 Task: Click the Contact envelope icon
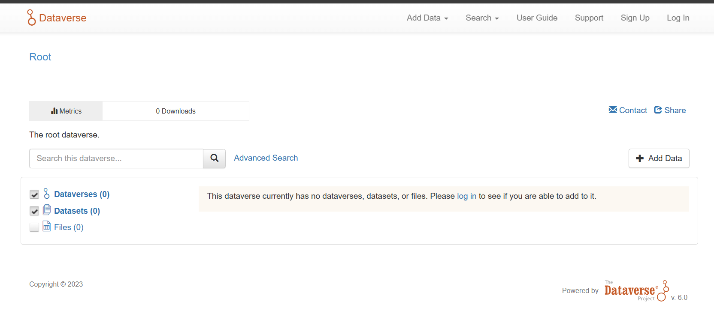point(613,110)
